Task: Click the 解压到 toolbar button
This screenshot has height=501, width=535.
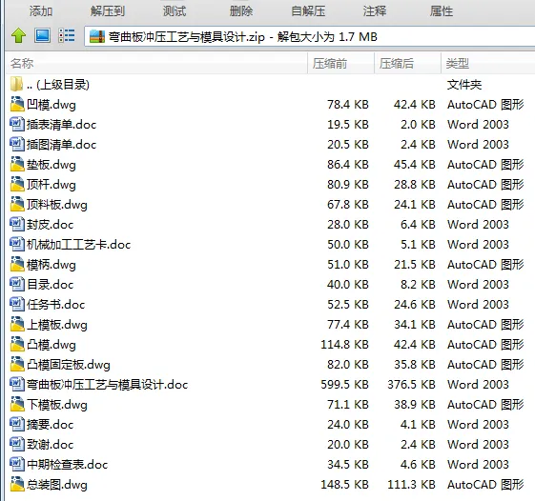Action: pyautogui.click(x=108, y=10)
